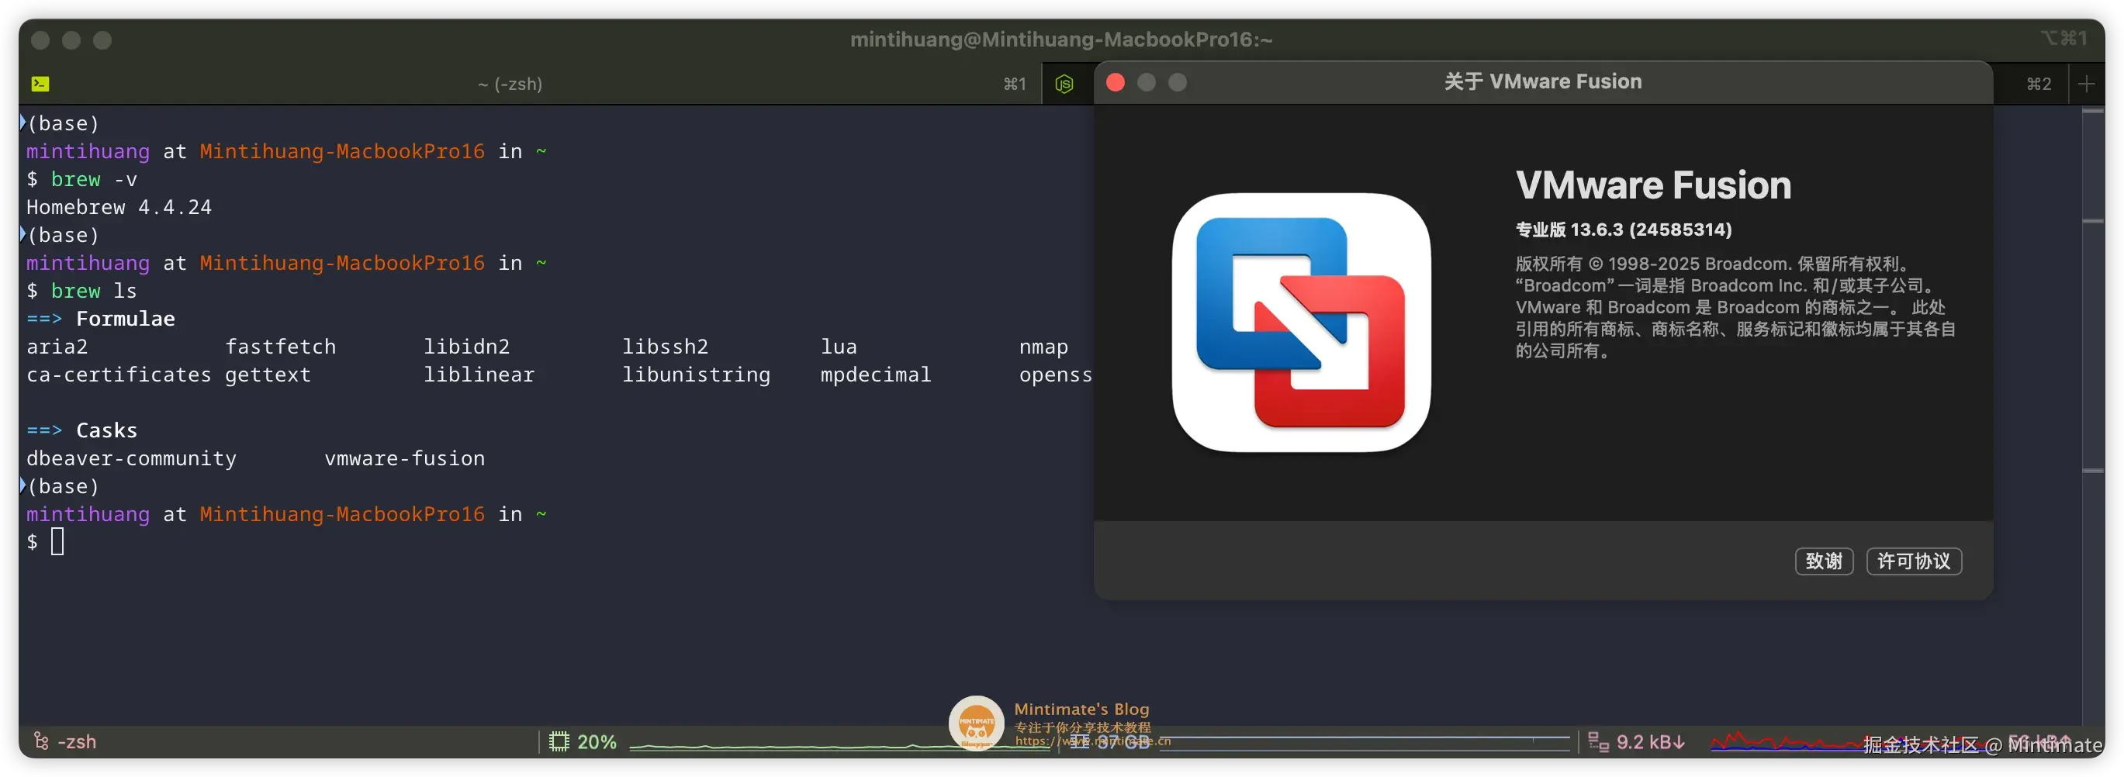Click the VMware Fusion app logo

[1301, 322]
